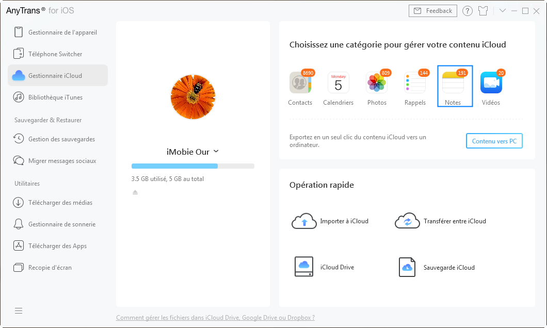Click the orange flower profile picture

[193, 97]
